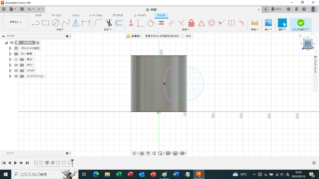Select the Center Diameter Circle tool

[x=55, y=23]
